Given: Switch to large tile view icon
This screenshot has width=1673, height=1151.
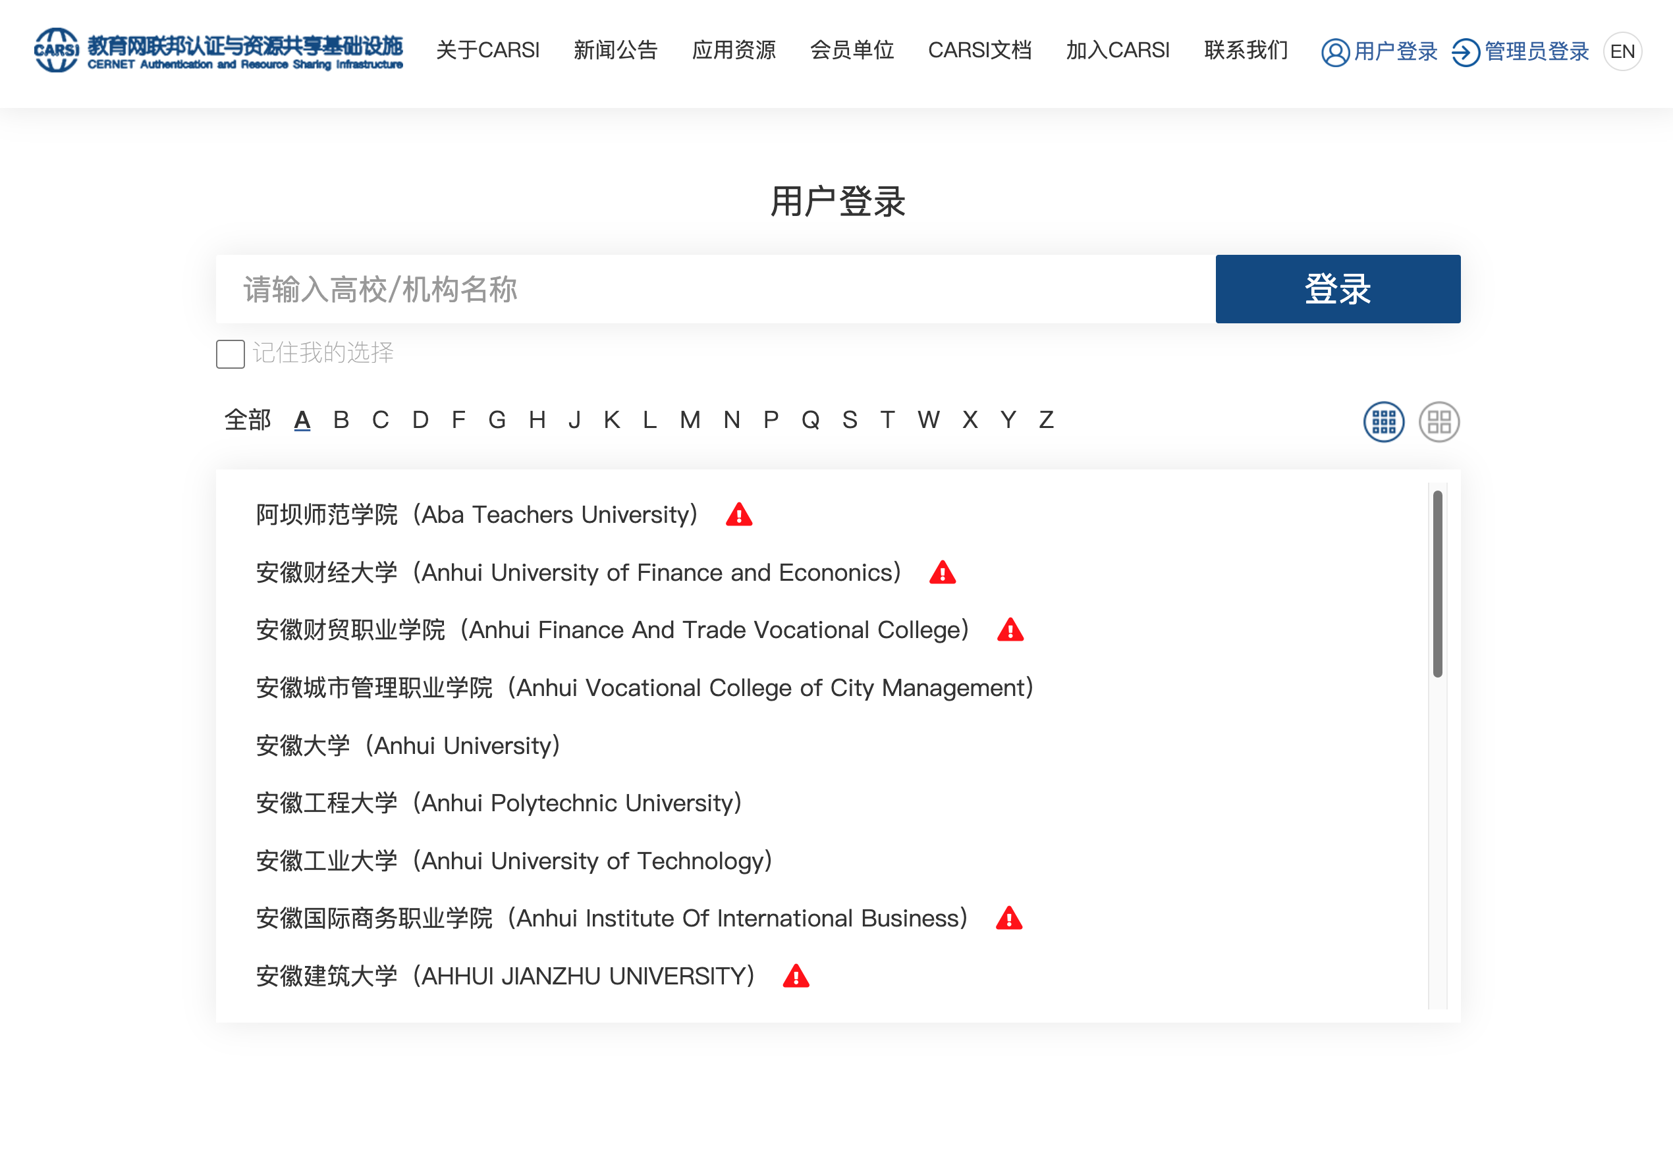Looking at the screenshot, I should 1439,422.
